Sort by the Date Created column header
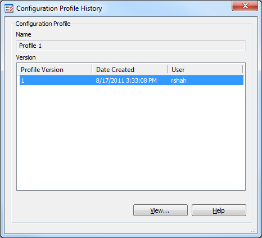 [x=130, y=70]
